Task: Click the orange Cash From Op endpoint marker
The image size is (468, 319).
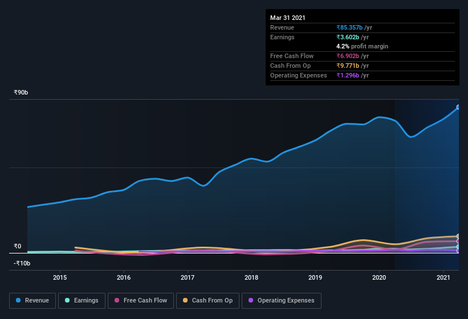Action: [x=458, y=236]
